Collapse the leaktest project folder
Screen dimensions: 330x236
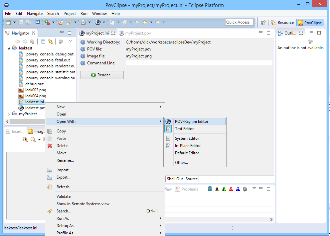coord(9,48)
